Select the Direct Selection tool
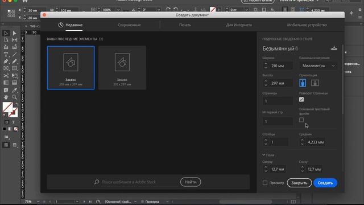364x205 pixels. (14, 33)
